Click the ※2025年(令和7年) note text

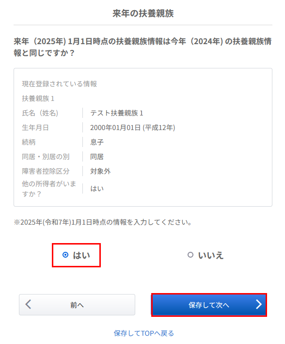pyautogui.click(x=103, y=222)
